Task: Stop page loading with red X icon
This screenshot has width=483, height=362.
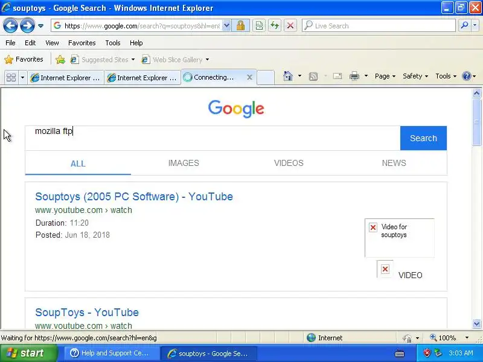Action: [x=290, y=25]
